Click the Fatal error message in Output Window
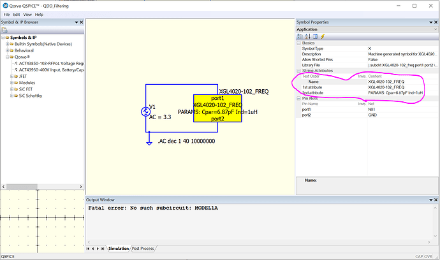 (153, 208)
